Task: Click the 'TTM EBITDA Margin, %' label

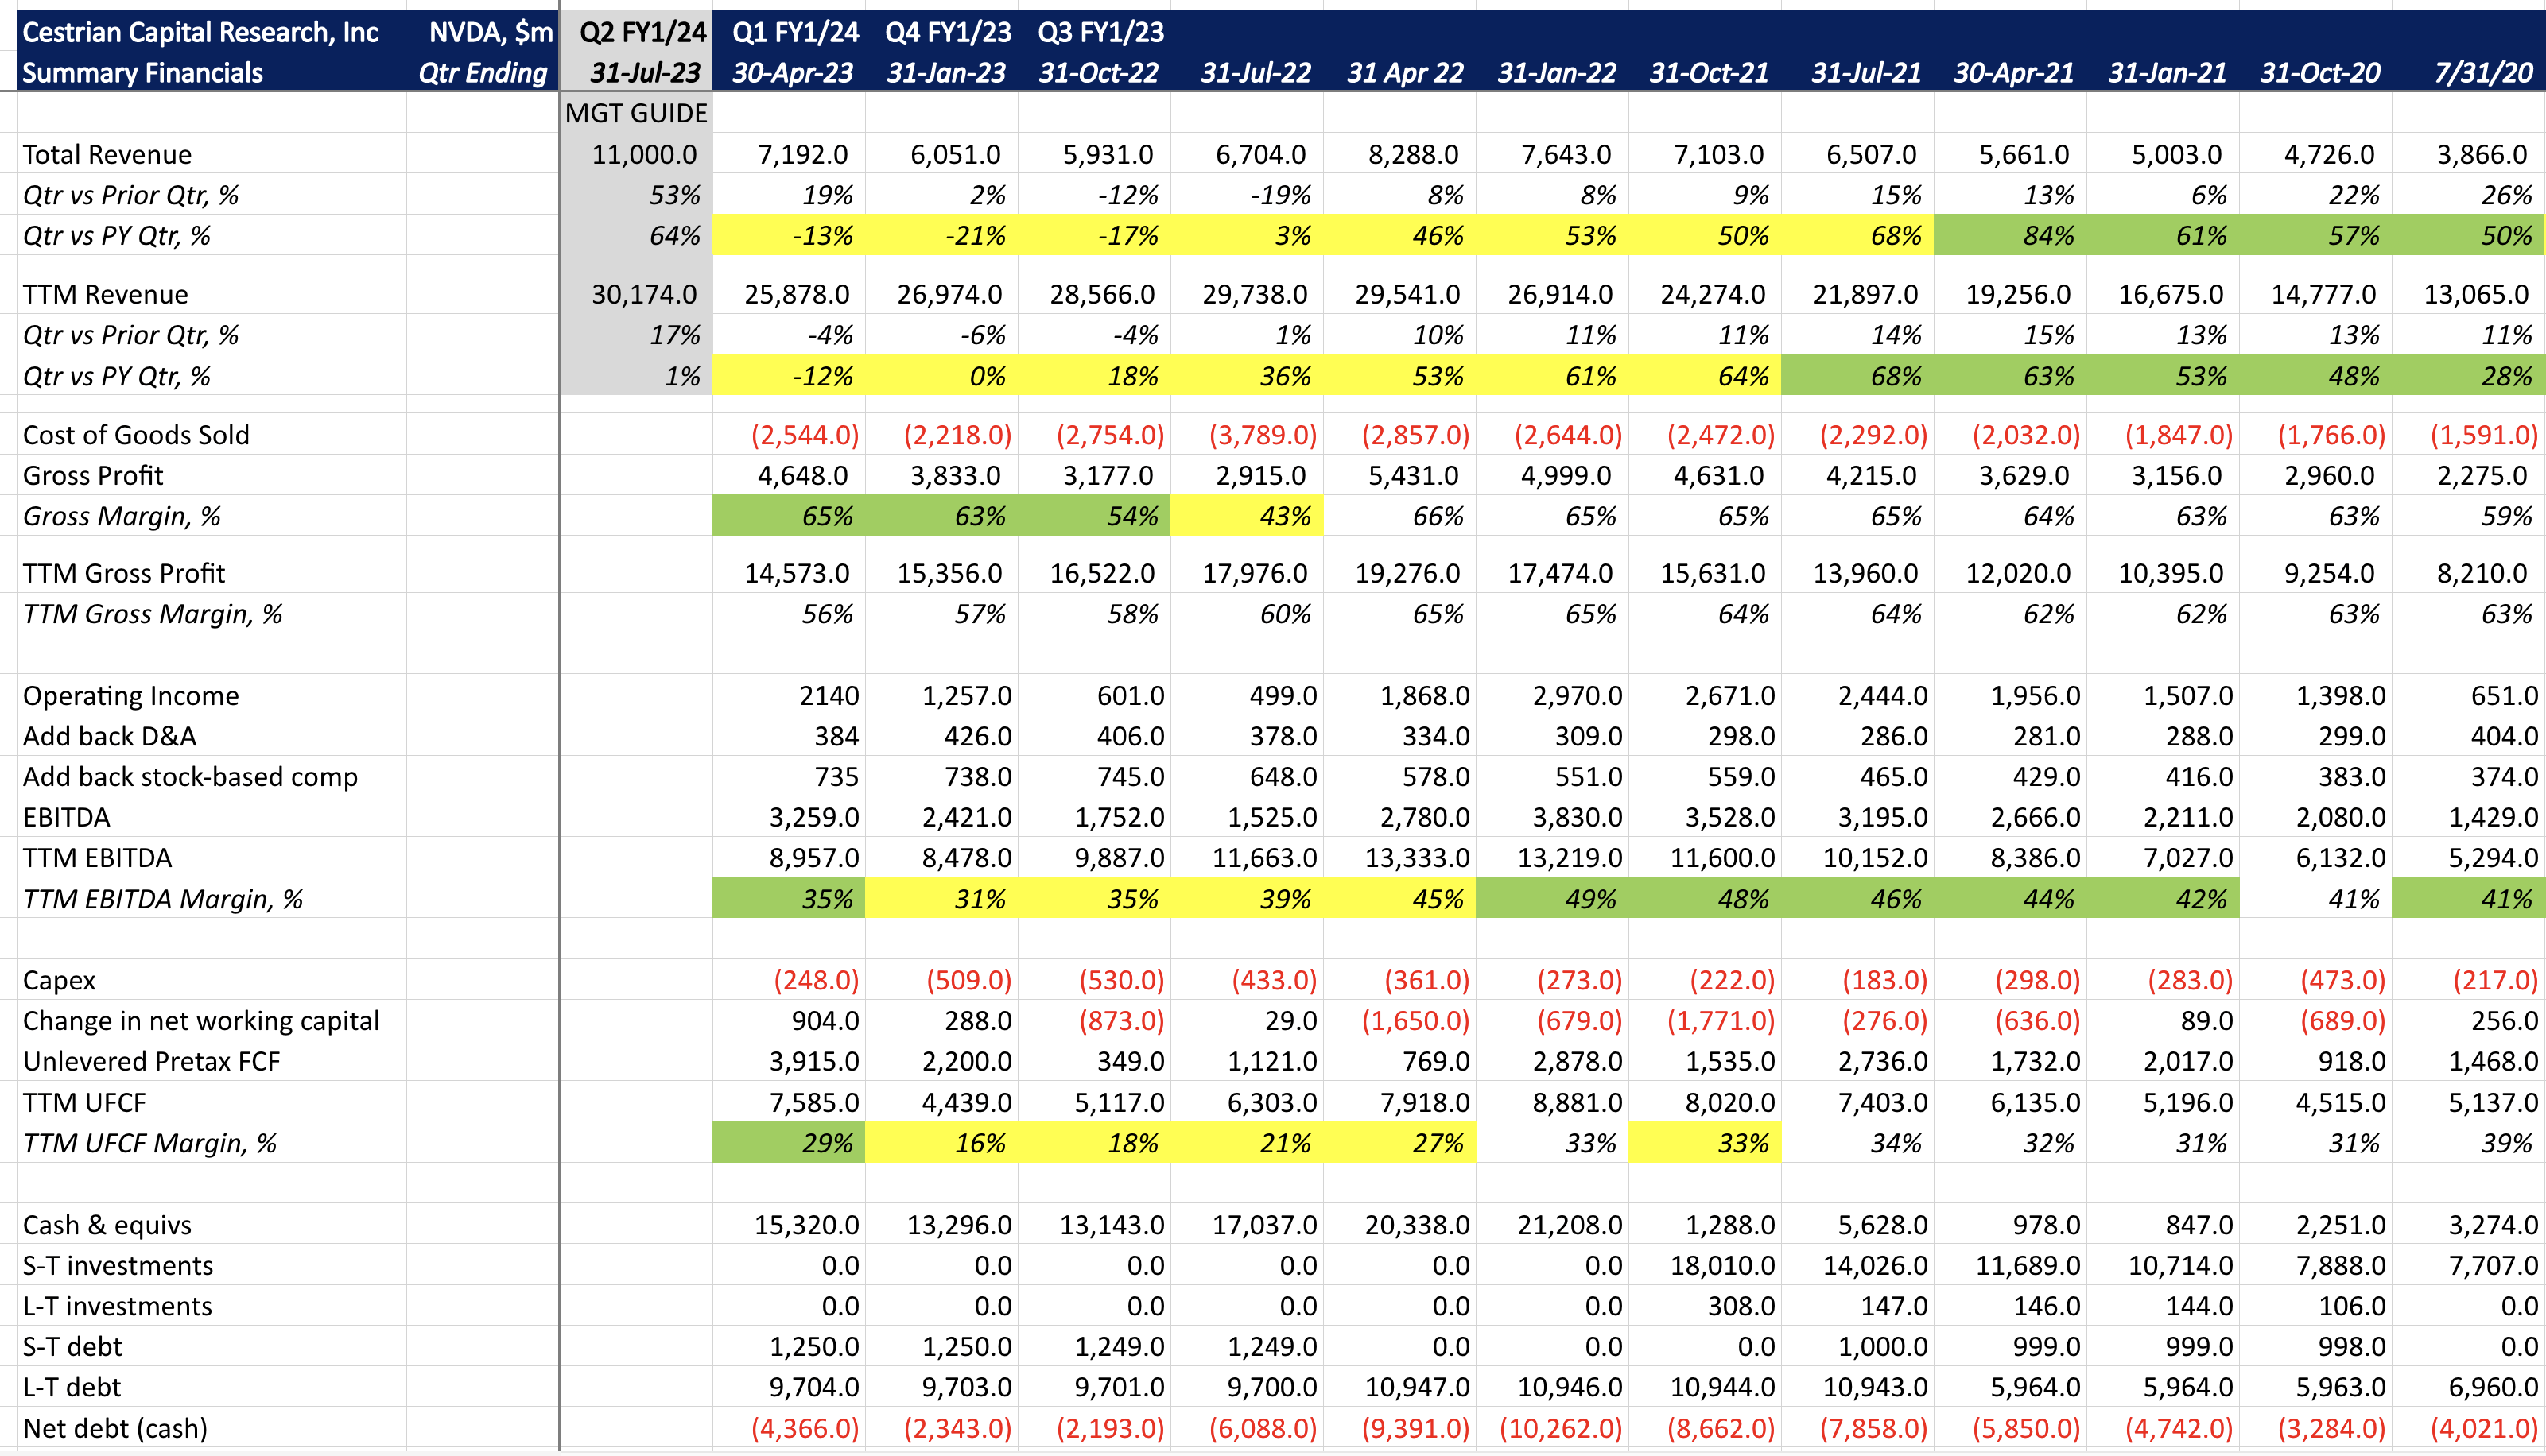Action: (x=162, y=899)
